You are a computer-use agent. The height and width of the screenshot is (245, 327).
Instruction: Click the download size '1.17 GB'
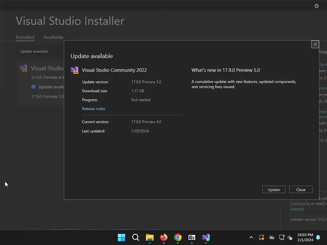138,91
